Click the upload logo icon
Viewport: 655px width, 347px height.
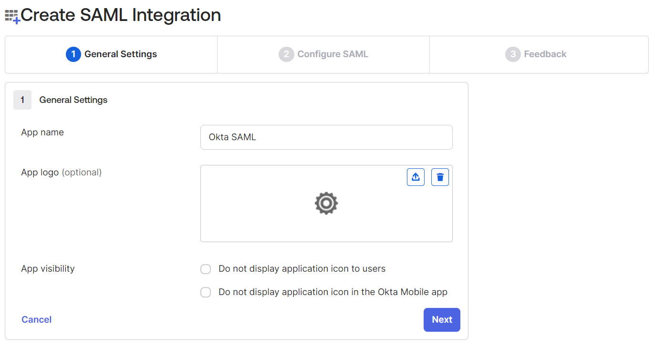click(416, 177)
